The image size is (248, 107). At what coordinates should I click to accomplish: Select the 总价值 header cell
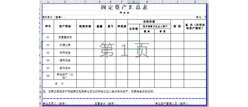click(134, 29)
